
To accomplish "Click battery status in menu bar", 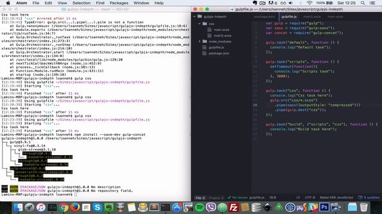I will [x=325, y=3].
